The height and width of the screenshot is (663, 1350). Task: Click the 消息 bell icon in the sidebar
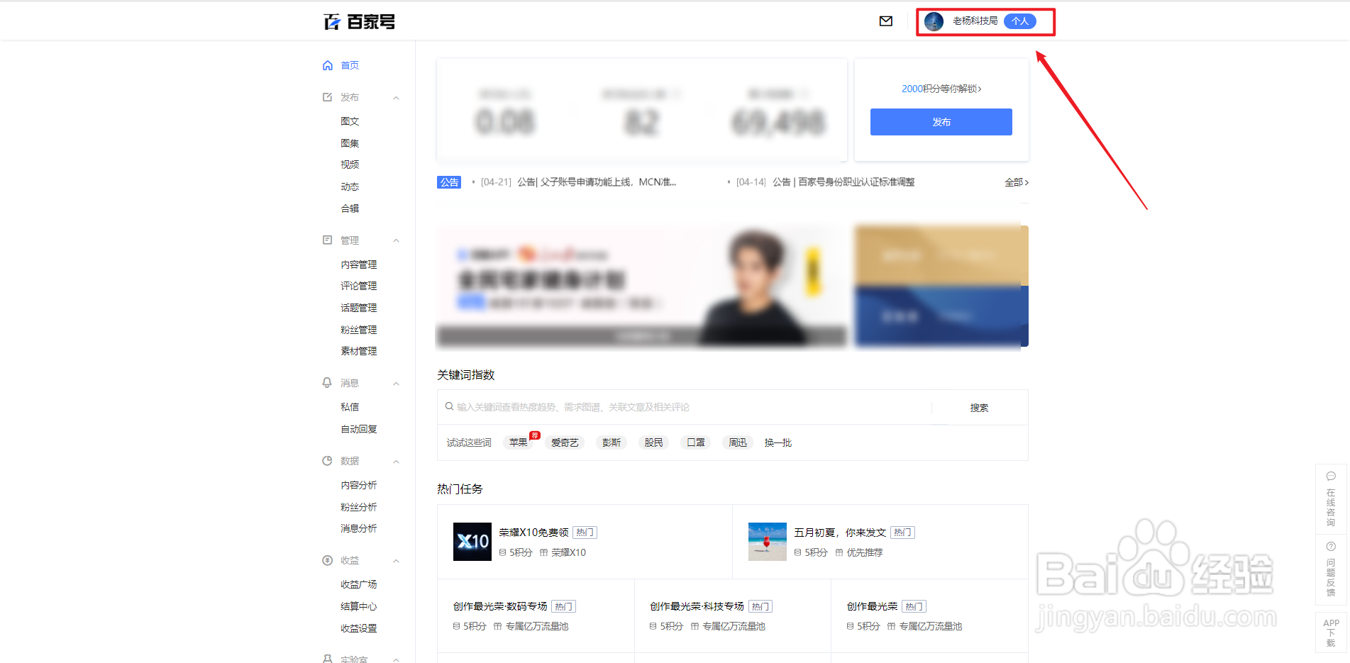coord(327,383)
